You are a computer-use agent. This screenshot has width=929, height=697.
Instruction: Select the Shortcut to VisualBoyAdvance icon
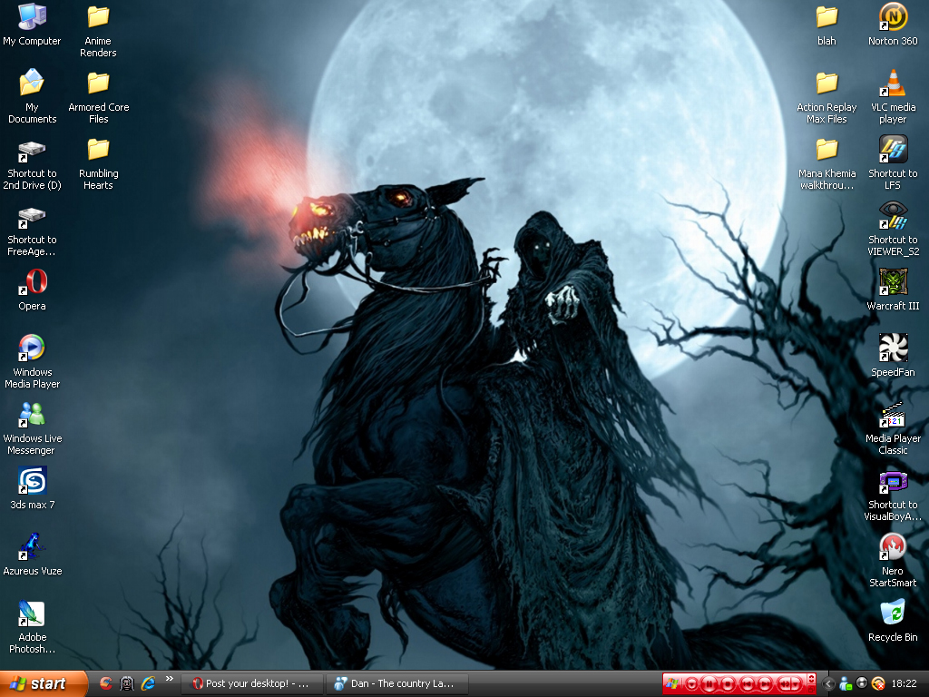(893, 496)
